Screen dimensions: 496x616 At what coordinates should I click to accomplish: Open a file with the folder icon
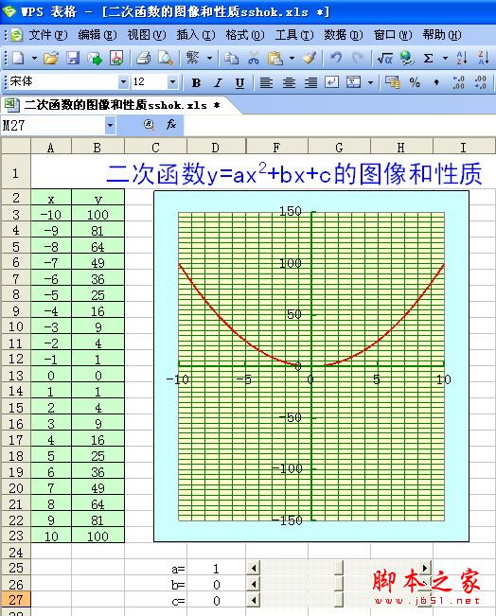coord(51,59)
